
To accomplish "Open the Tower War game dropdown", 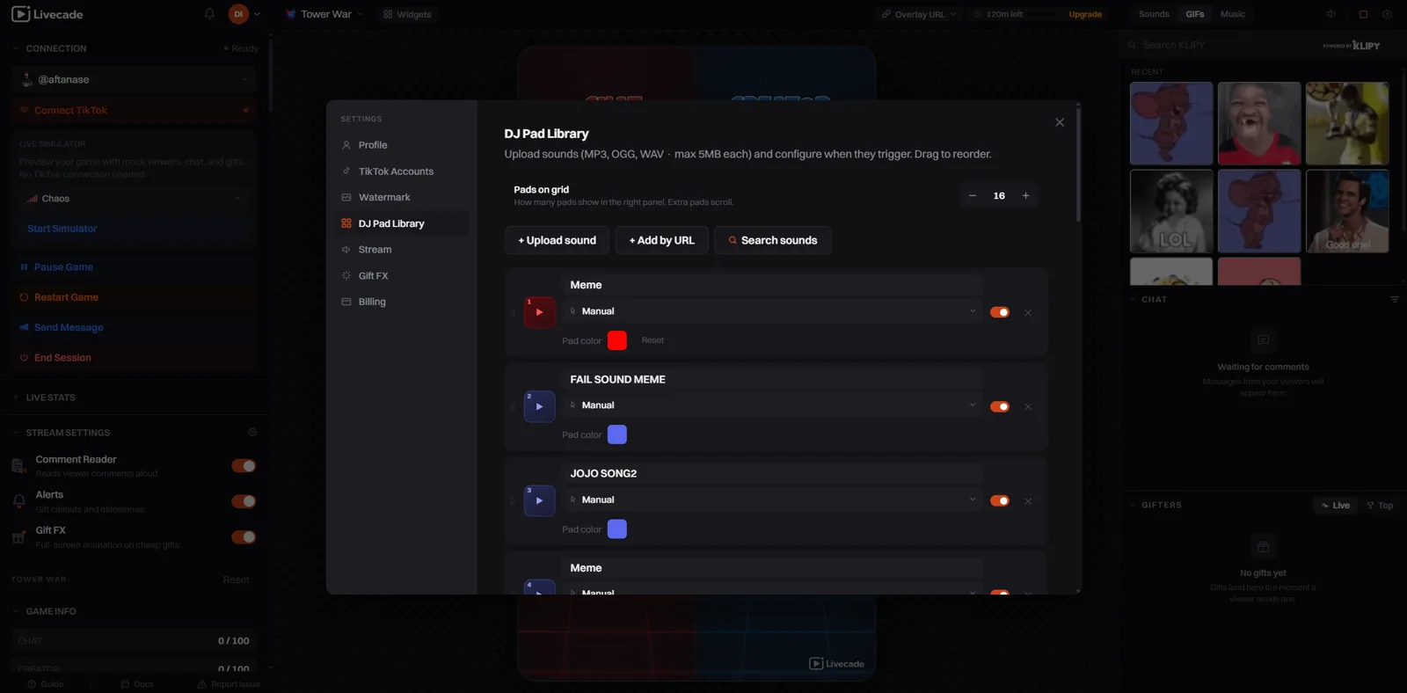I will pos(324,14).
